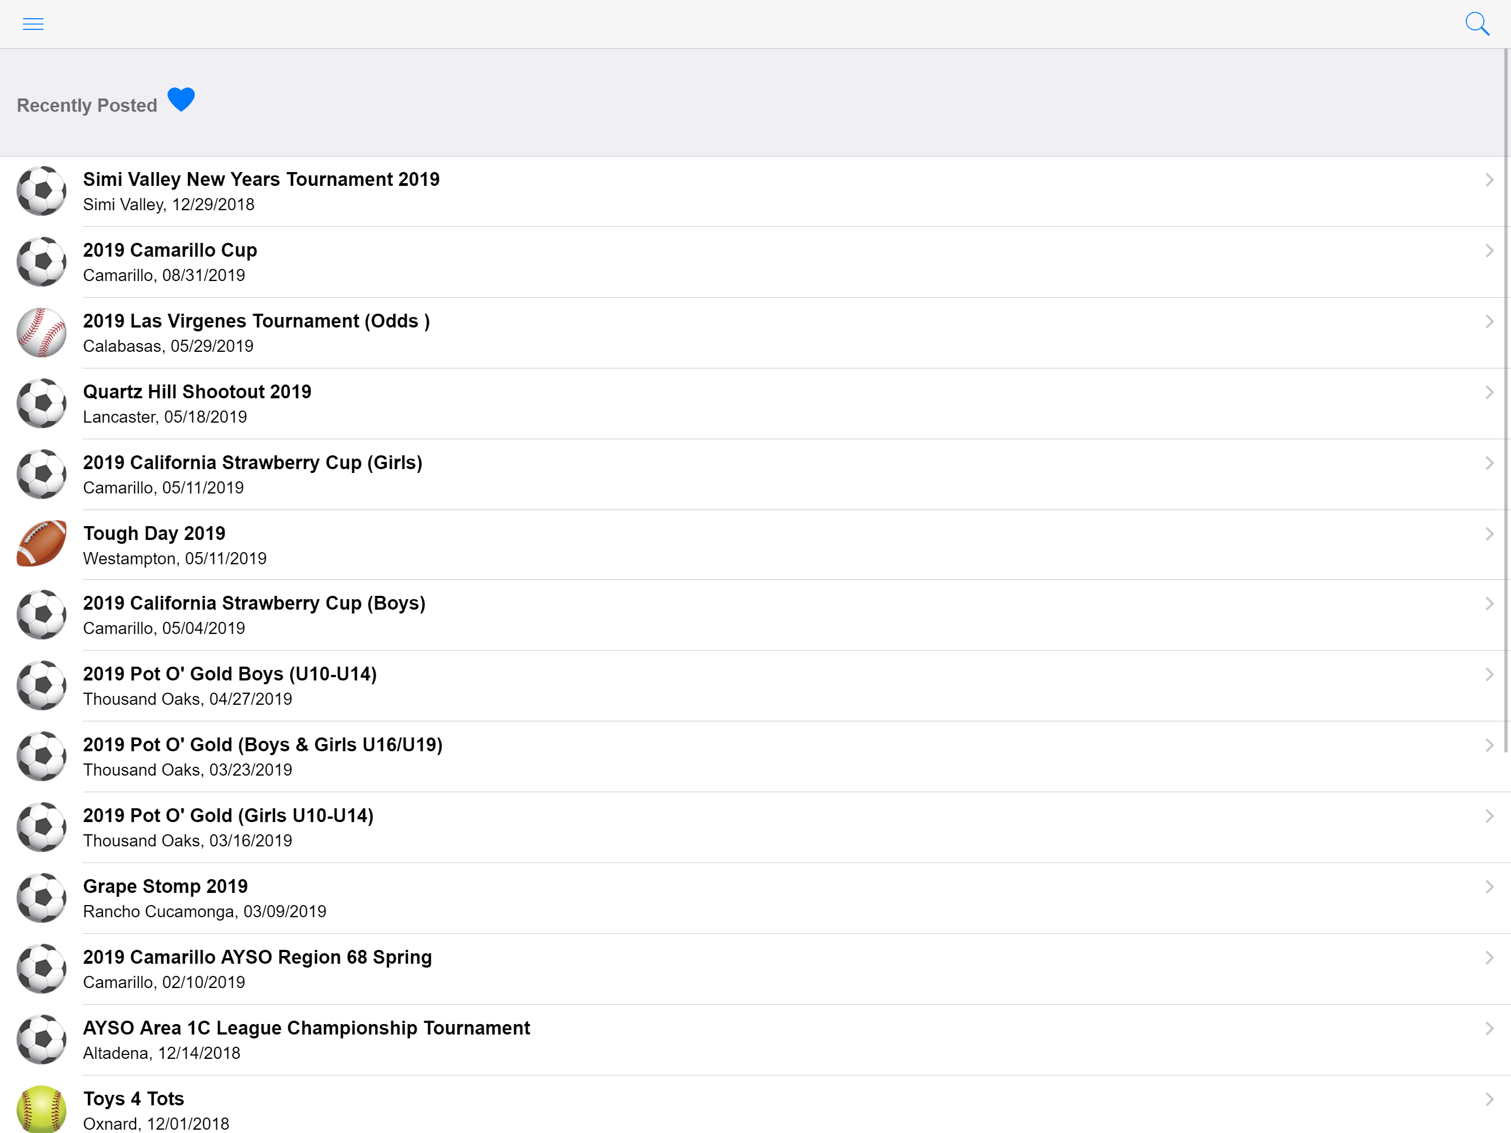Click soccer ball icon for Simi Valley New Years Tournament
The width and height of the screenshot is (1511, 1133).
pyautogui.click(x=41, y=191)
